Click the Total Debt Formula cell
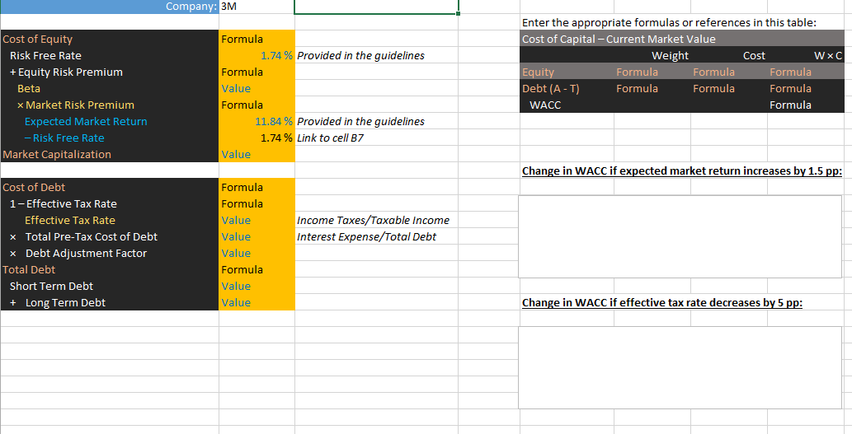This screenshot has width=852, height=434. click(x=257, y=269)
